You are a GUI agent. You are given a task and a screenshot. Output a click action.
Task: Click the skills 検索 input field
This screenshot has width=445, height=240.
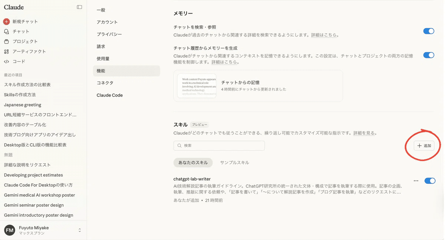(219, 146)
